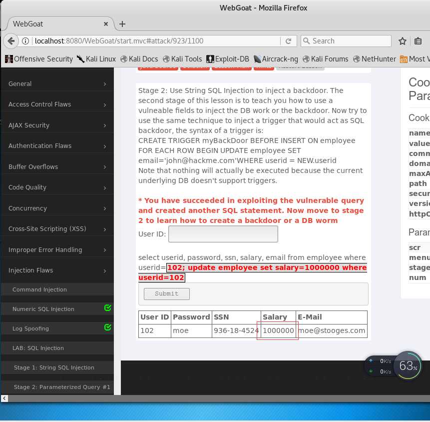430x422 pixels.
Task: Expand the General menu category
Action: [57, 83]
